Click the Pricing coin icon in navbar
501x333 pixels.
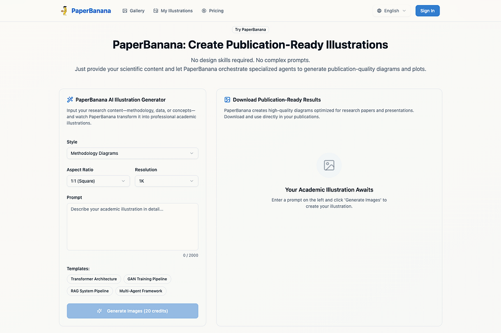tap(204, 11)
